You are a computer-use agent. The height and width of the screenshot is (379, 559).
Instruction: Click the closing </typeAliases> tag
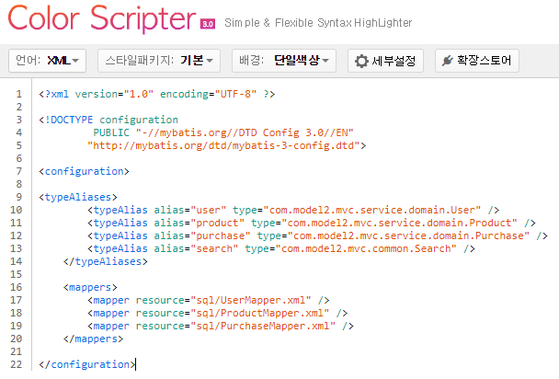(x=105, y=261)
